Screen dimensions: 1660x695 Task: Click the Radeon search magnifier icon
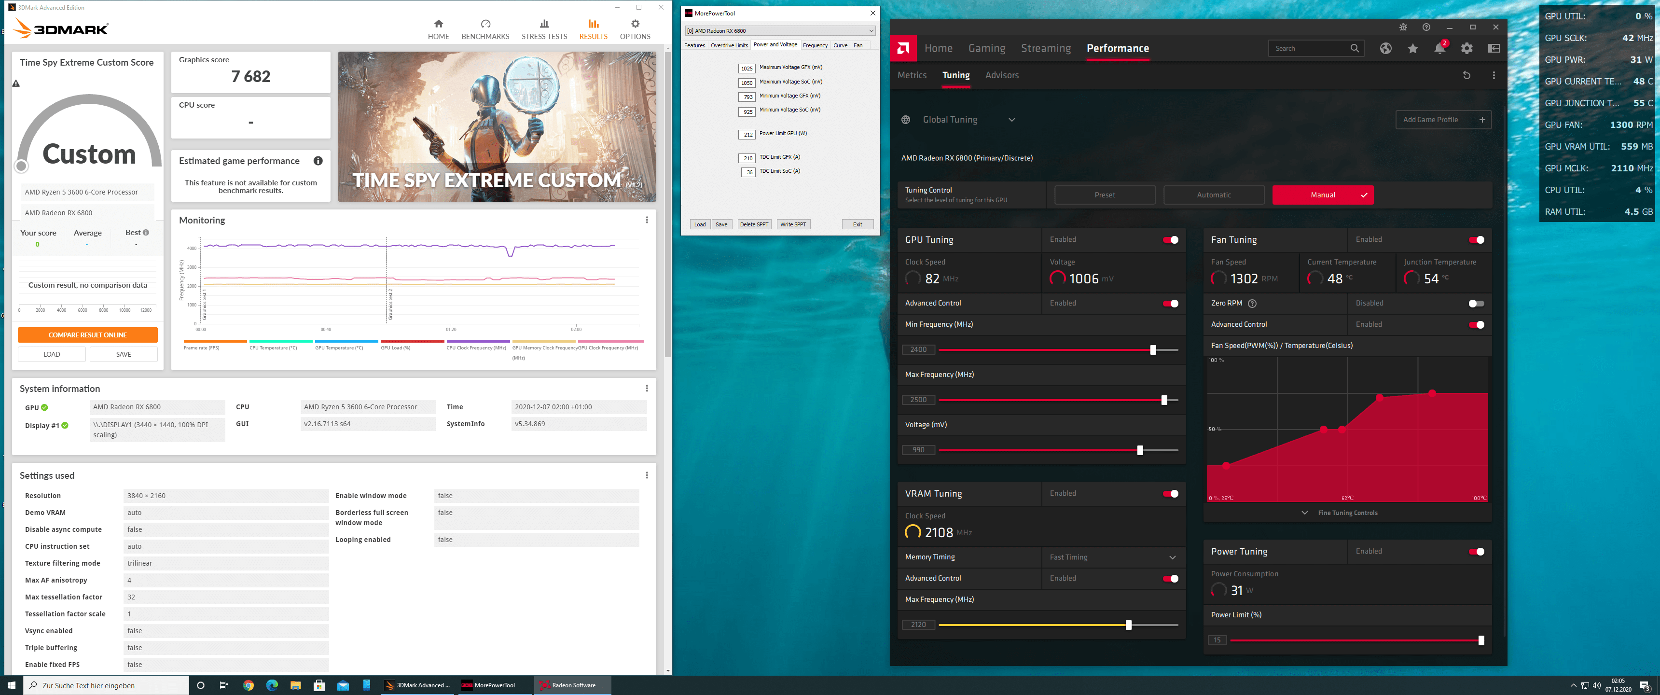(x=1354, y=48)
